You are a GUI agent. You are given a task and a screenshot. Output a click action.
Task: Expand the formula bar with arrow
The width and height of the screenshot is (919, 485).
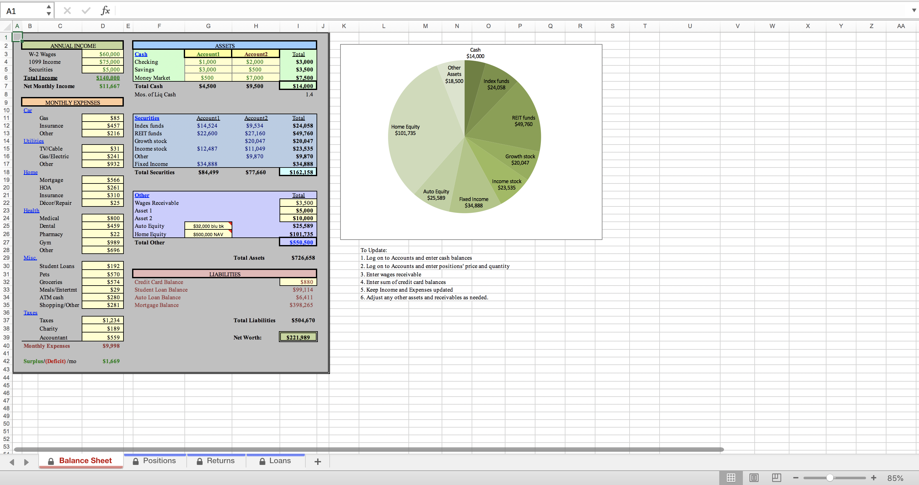pos(914,10)
